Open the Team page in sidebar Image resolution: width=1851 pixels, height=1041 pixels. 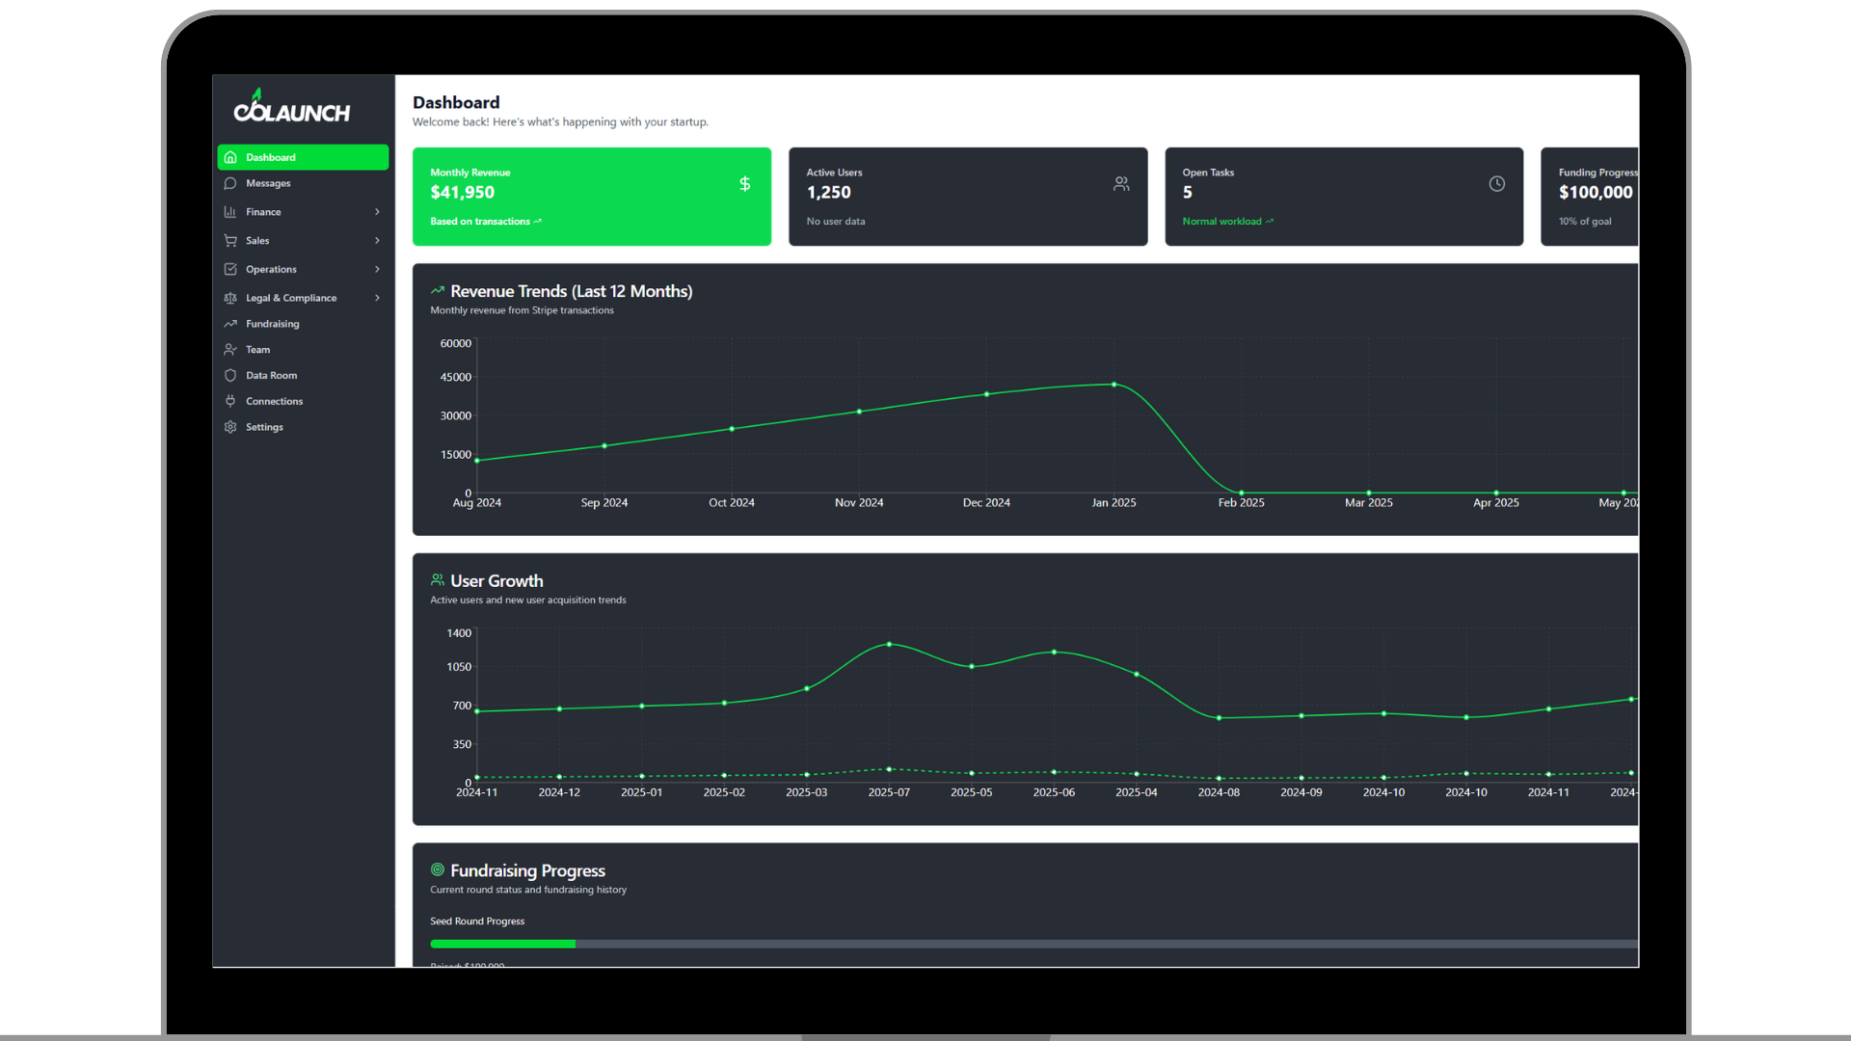257,350
